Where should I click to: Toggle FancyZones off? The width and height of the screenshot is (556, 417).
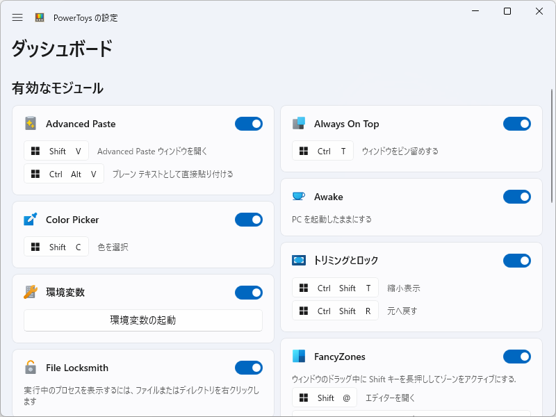click(517, 356)
